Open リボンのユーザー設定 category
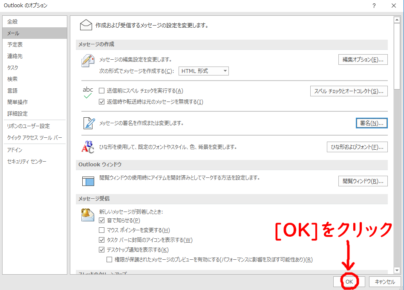404x290 pixels. pos(35,126)
